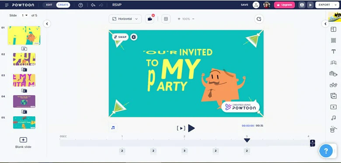Open the Horizontal aspect ratio dropdown
The height and width of the screenshot is (163, 341).
(125, 19)
